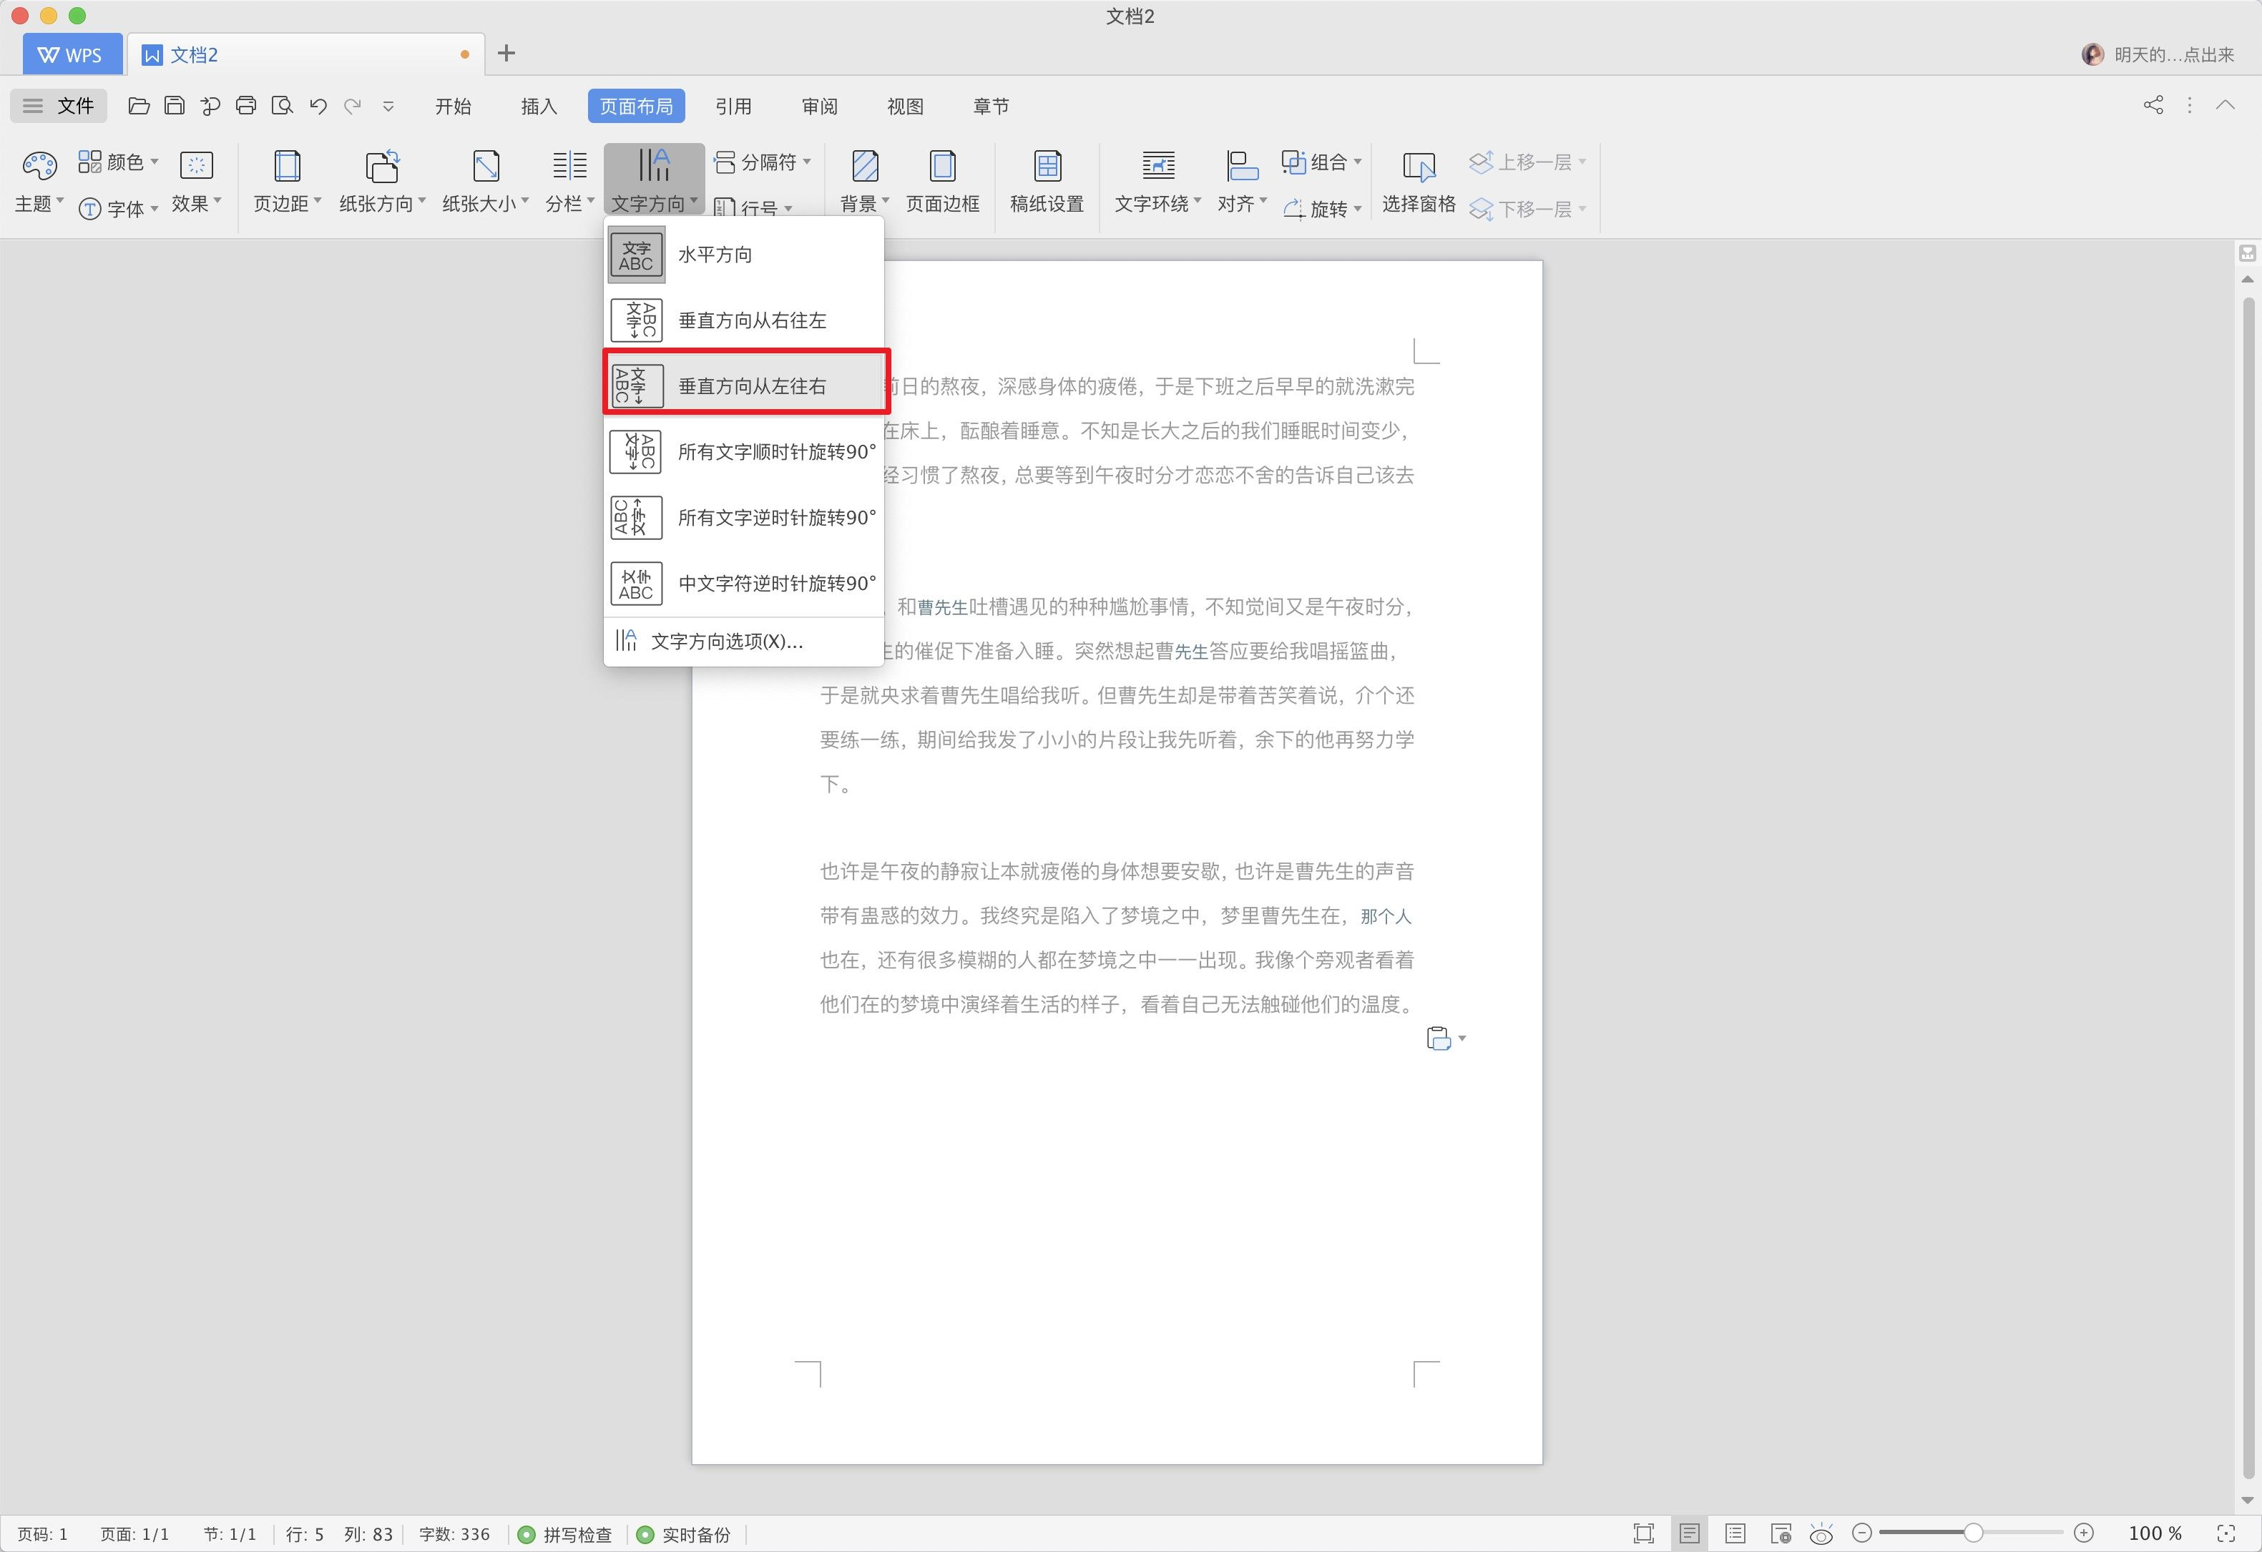This screenshot has width=2262, height=1552.
Task: Toggle spell check (拼写检查) in status bar
Action: pyautogui.click(x=567, y=1535)
